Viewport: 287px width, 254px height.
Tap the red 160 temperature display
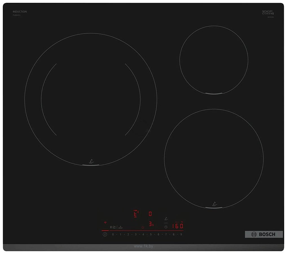178,226
